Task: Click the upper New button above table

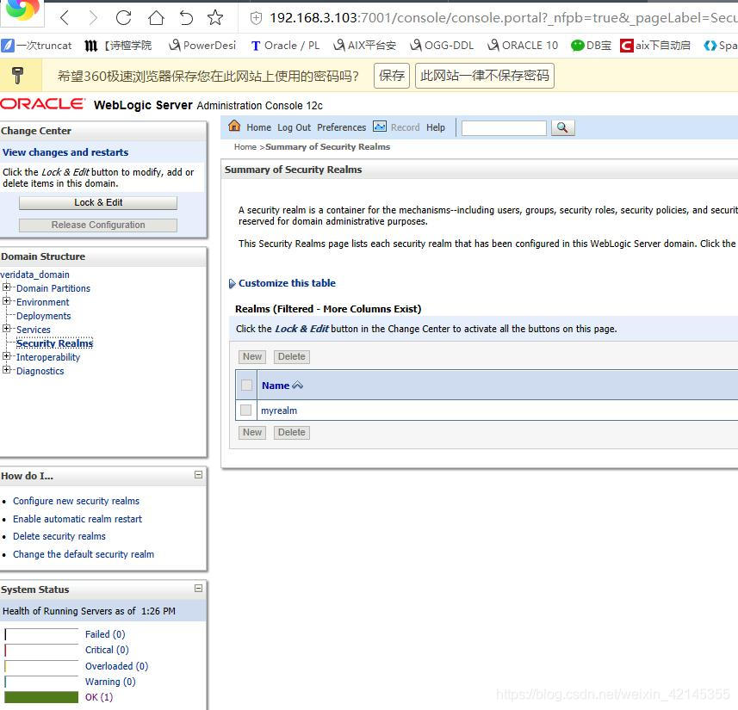Action: 252,356
